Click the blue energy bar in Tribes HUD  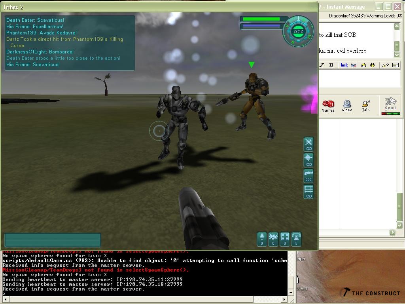261,26
